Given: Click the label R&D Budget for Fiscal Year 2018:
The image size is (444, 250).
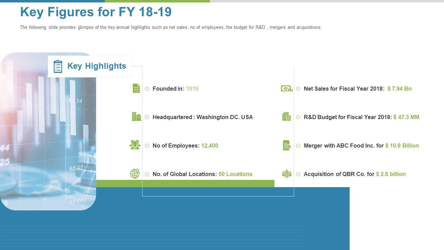Looking at the screenshot, I should pos(348,117).
